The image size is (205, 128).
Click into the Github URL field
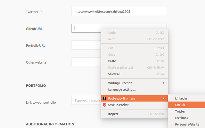[86, 28]
